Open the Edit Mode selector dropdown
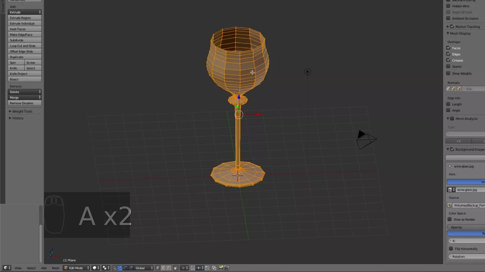Viewport: 485px width, 272px height. [x=76, y=268]
